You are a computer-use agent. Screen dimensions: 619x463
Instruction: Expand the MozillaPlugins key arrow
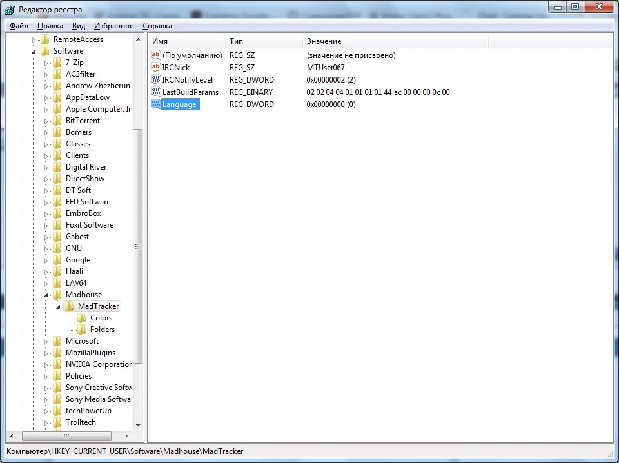[46, 353]
